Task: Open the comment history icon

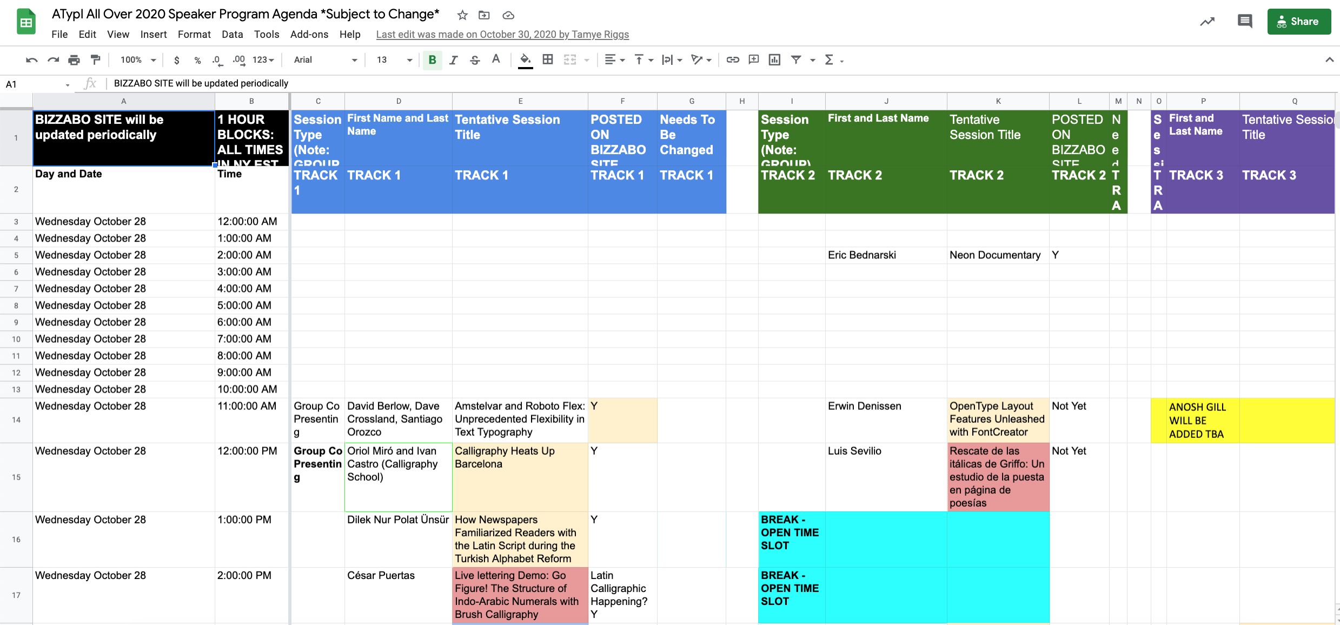Action: click(1244, 22)
